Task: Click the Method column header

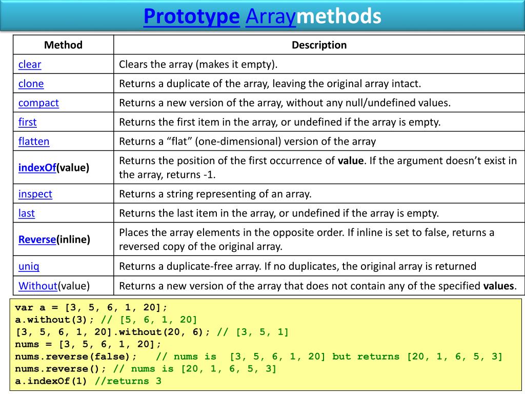Action: click(x=63, y=45)
